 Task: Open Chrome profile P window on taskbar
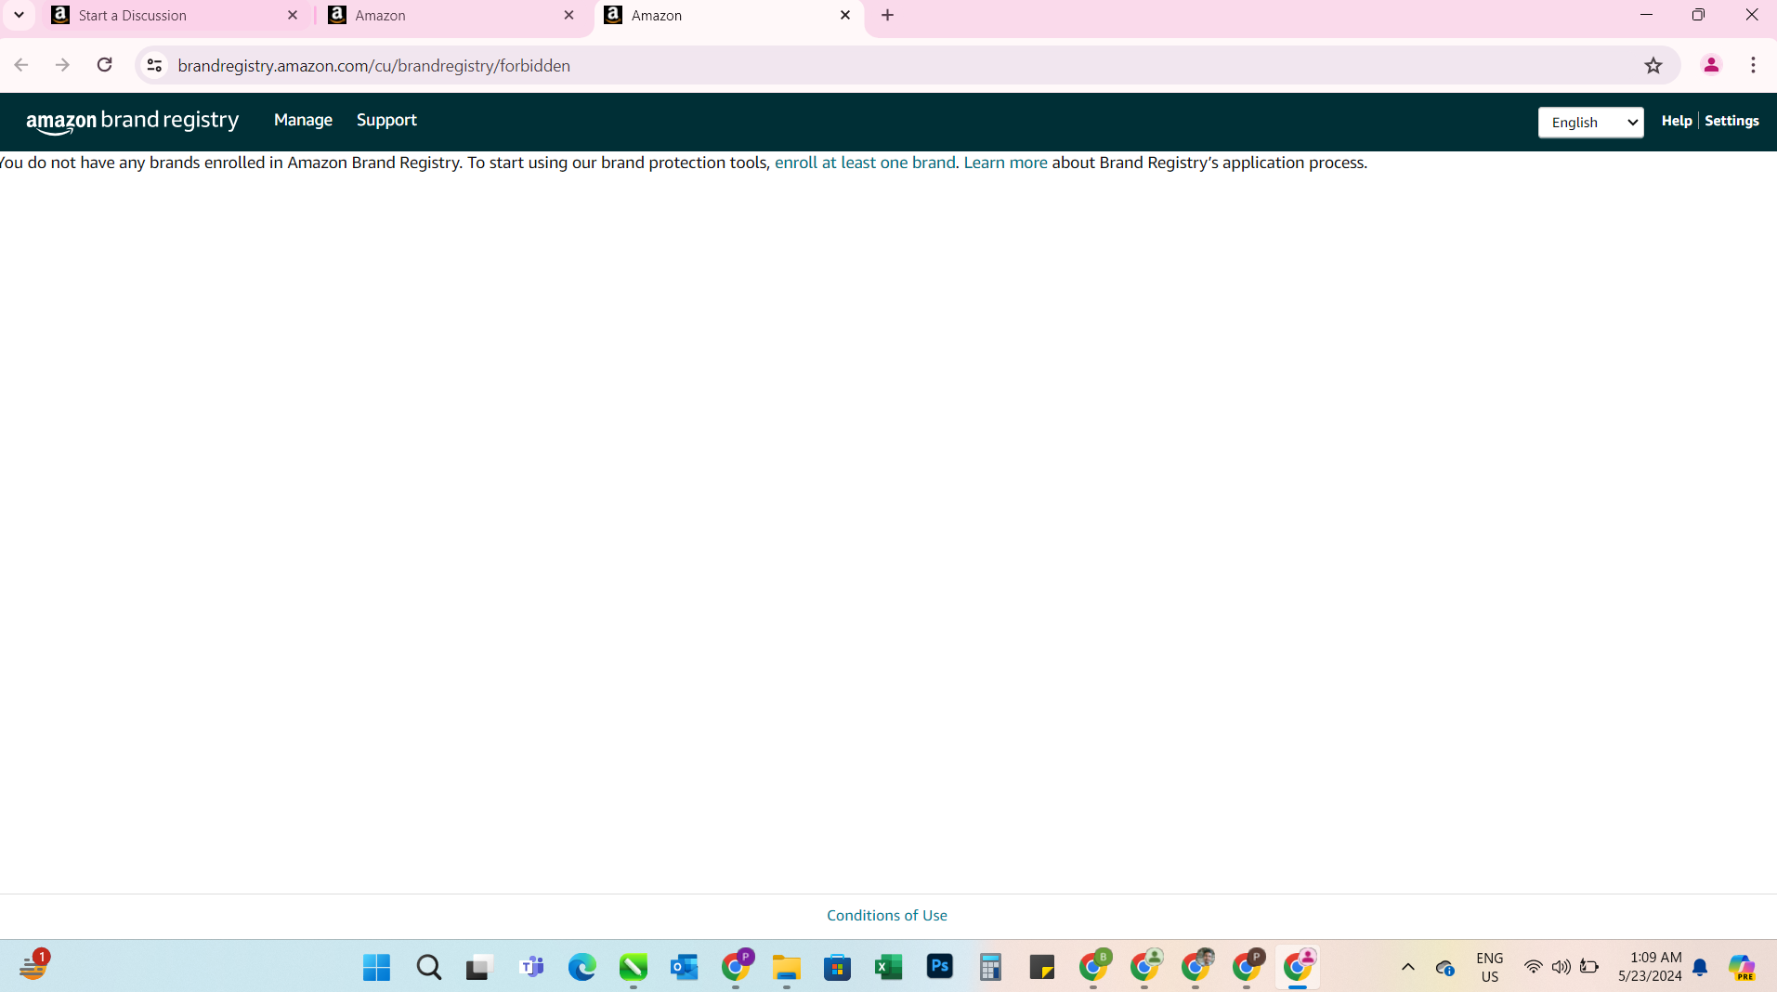pos(737,967)
